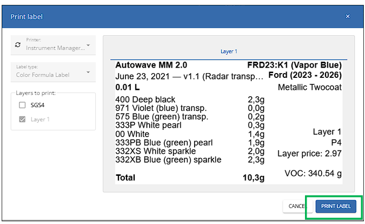Click the 'Autowave MM 2.0' heading
365x224 pixels.
pyautogui.click(x=151, y=65)
